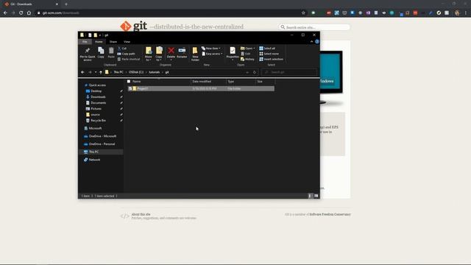This screenshot has height=265, width=471.
Task: Collapse the ribbon with the chevron
Action: pyautogui.click(x=311, y=42)
